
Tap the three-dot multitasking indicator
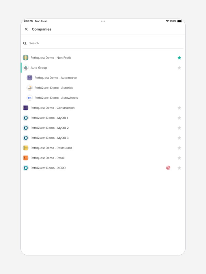pos(103,21)
